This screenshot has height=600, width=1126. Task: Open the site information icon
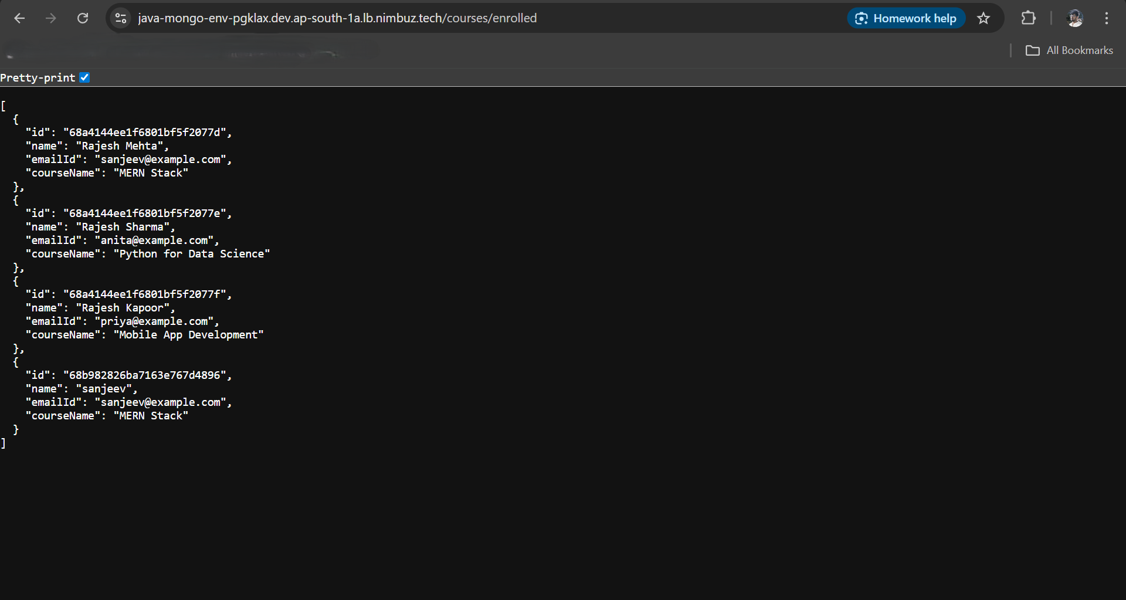point(121,18)
